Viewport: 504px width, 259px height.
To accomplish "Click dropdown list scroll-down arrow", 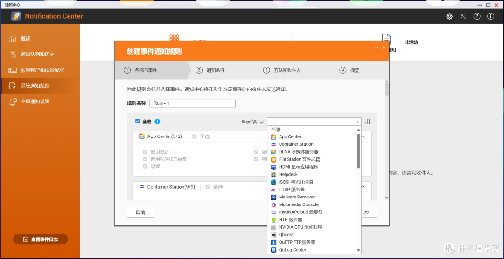I will (359, 250).
